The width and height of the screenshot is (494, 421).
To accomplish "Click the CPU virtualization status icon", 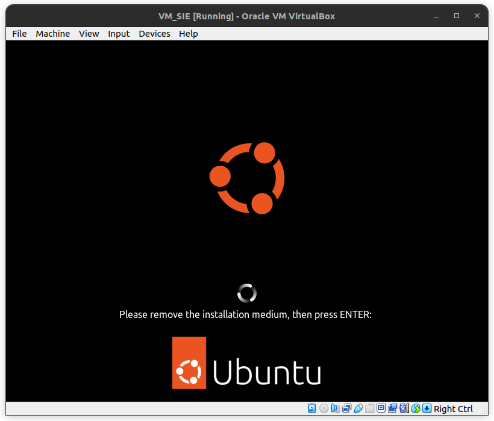I will point(404,408).
